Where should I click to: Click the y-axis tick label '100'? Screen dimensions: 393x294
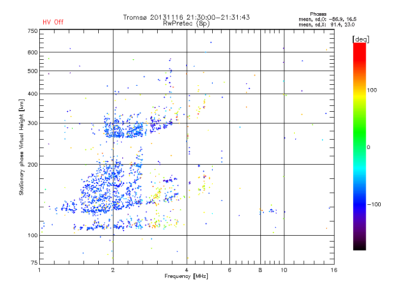32,236
